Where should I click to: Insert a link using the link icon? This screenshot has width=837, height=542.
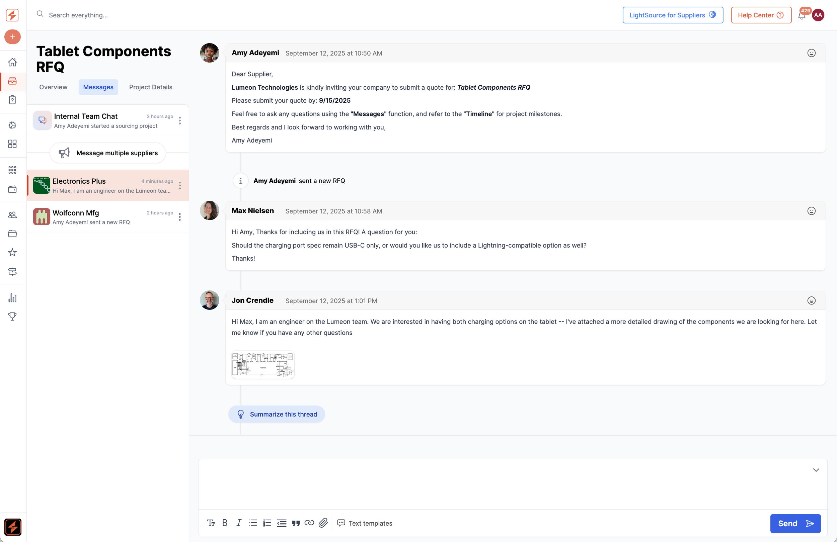point(309,523)
